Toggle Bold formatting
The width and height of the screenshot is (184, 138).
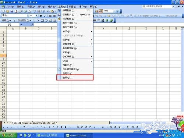[x=41, y=16]
